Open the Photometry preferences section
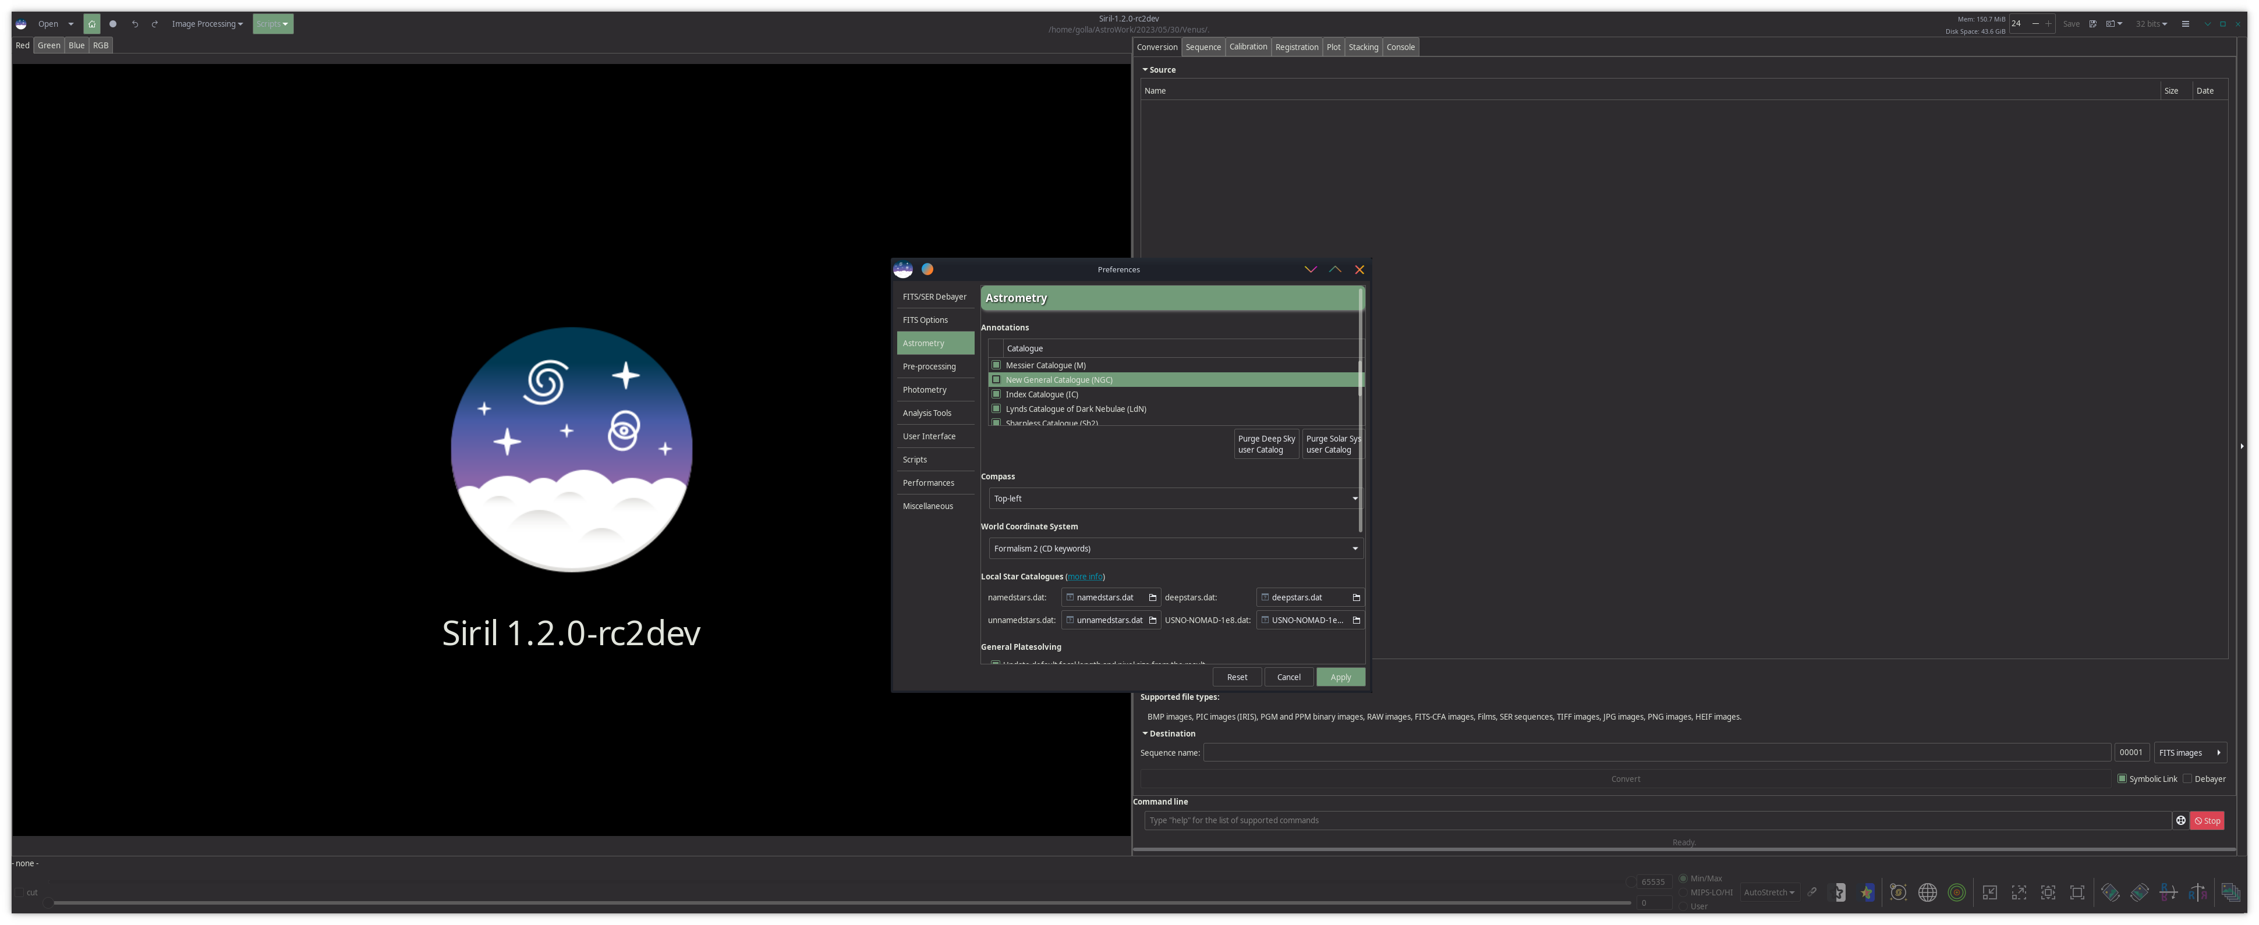 point(925,390)
